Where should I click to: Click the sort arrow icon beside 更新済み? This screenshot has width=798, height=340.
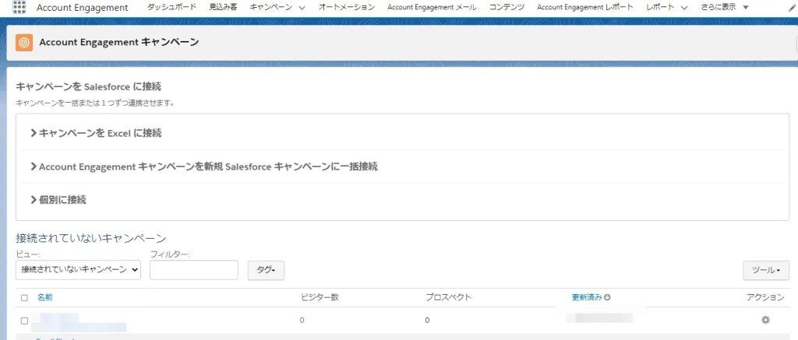[607, 297]
